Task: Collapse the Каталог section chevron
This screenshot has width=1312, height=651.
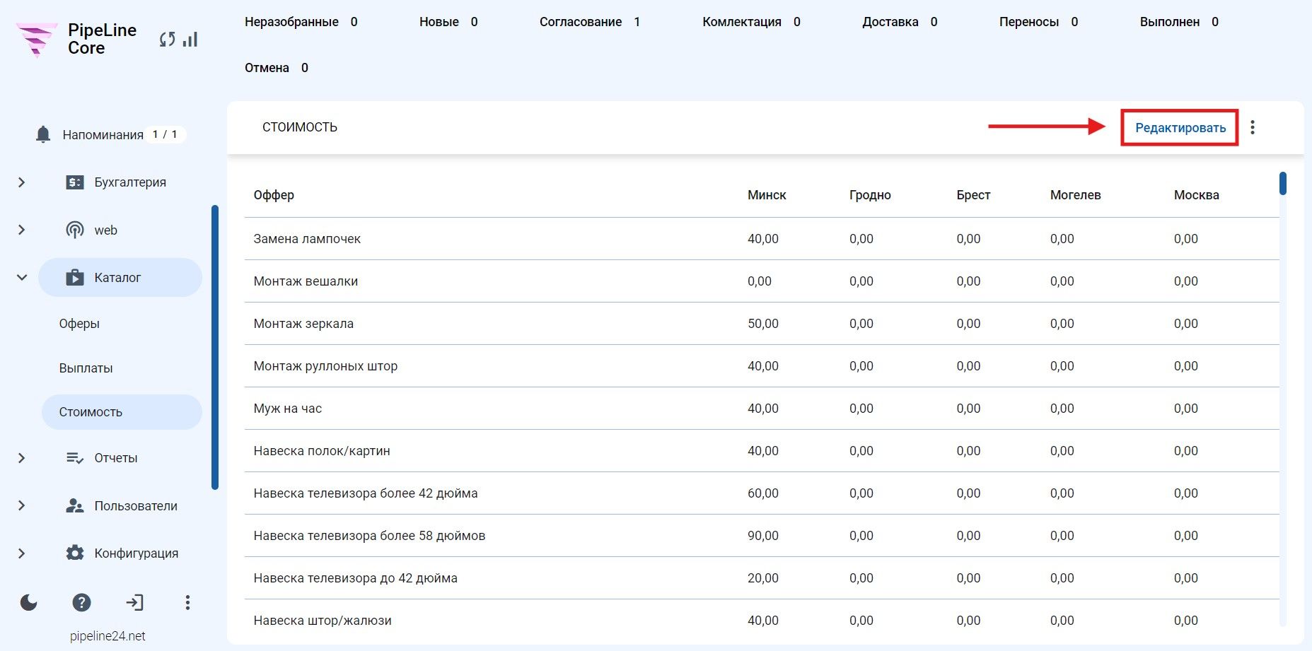Action: tap(22, 277)
